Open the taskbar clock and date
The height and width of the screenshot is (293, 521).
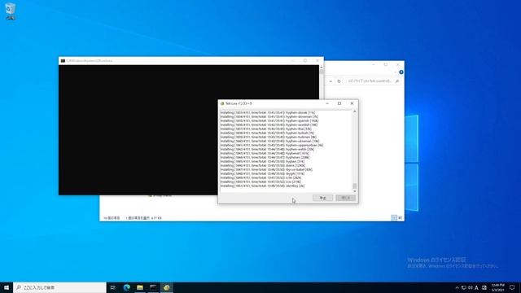pyautogui.click(x=497, y=287)
